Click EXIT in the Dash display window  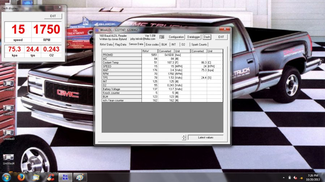pos(53,16)
